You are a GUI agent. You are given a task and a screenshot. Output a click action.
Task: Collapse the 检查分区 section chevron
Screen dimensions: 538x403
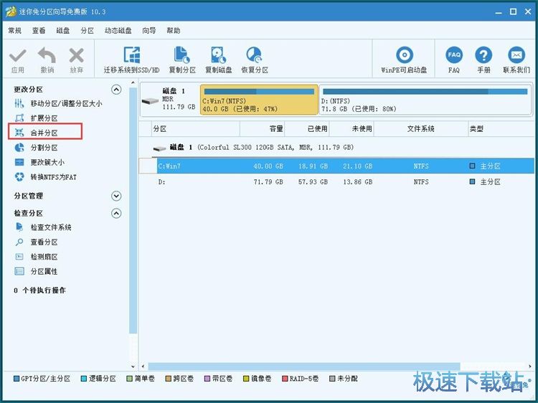point(116,214)
